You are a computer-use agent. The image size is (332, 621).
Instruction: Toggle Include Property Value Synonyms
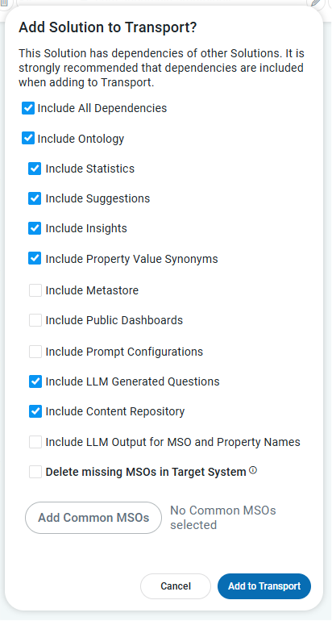[x=35, y=259]
